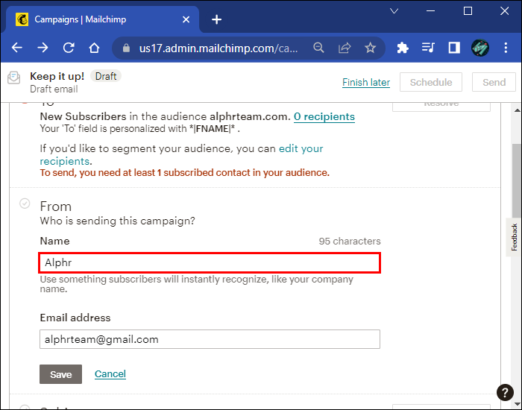The width and height of the screenshot is (522, 410).
Task: Open the help question mark button
Action: click(x=505, y=392)
